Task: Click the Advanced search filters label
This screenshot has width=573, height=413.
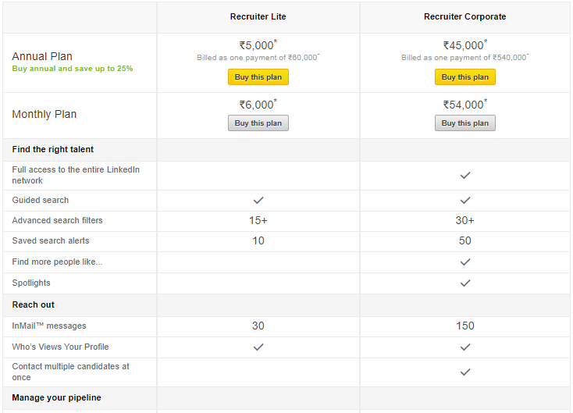Action: coord(57,220)
